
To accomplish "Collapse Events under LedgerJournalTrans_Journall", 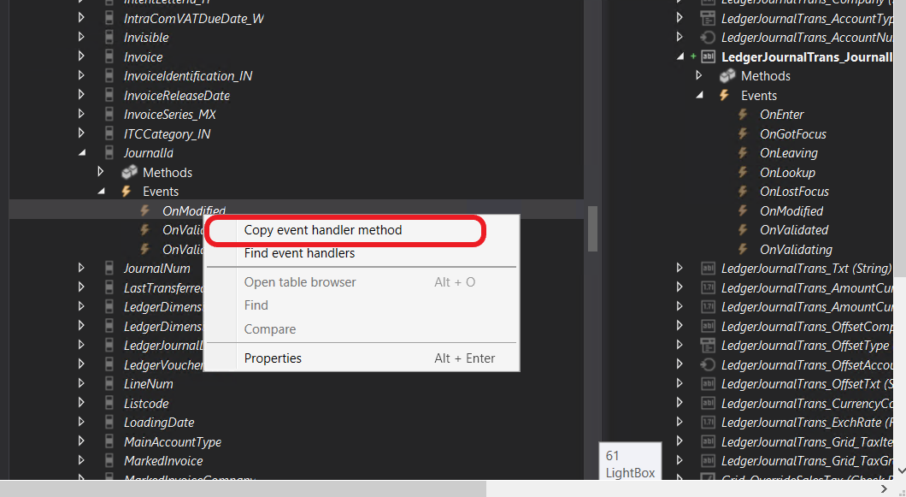I will (x=698, y=95).
